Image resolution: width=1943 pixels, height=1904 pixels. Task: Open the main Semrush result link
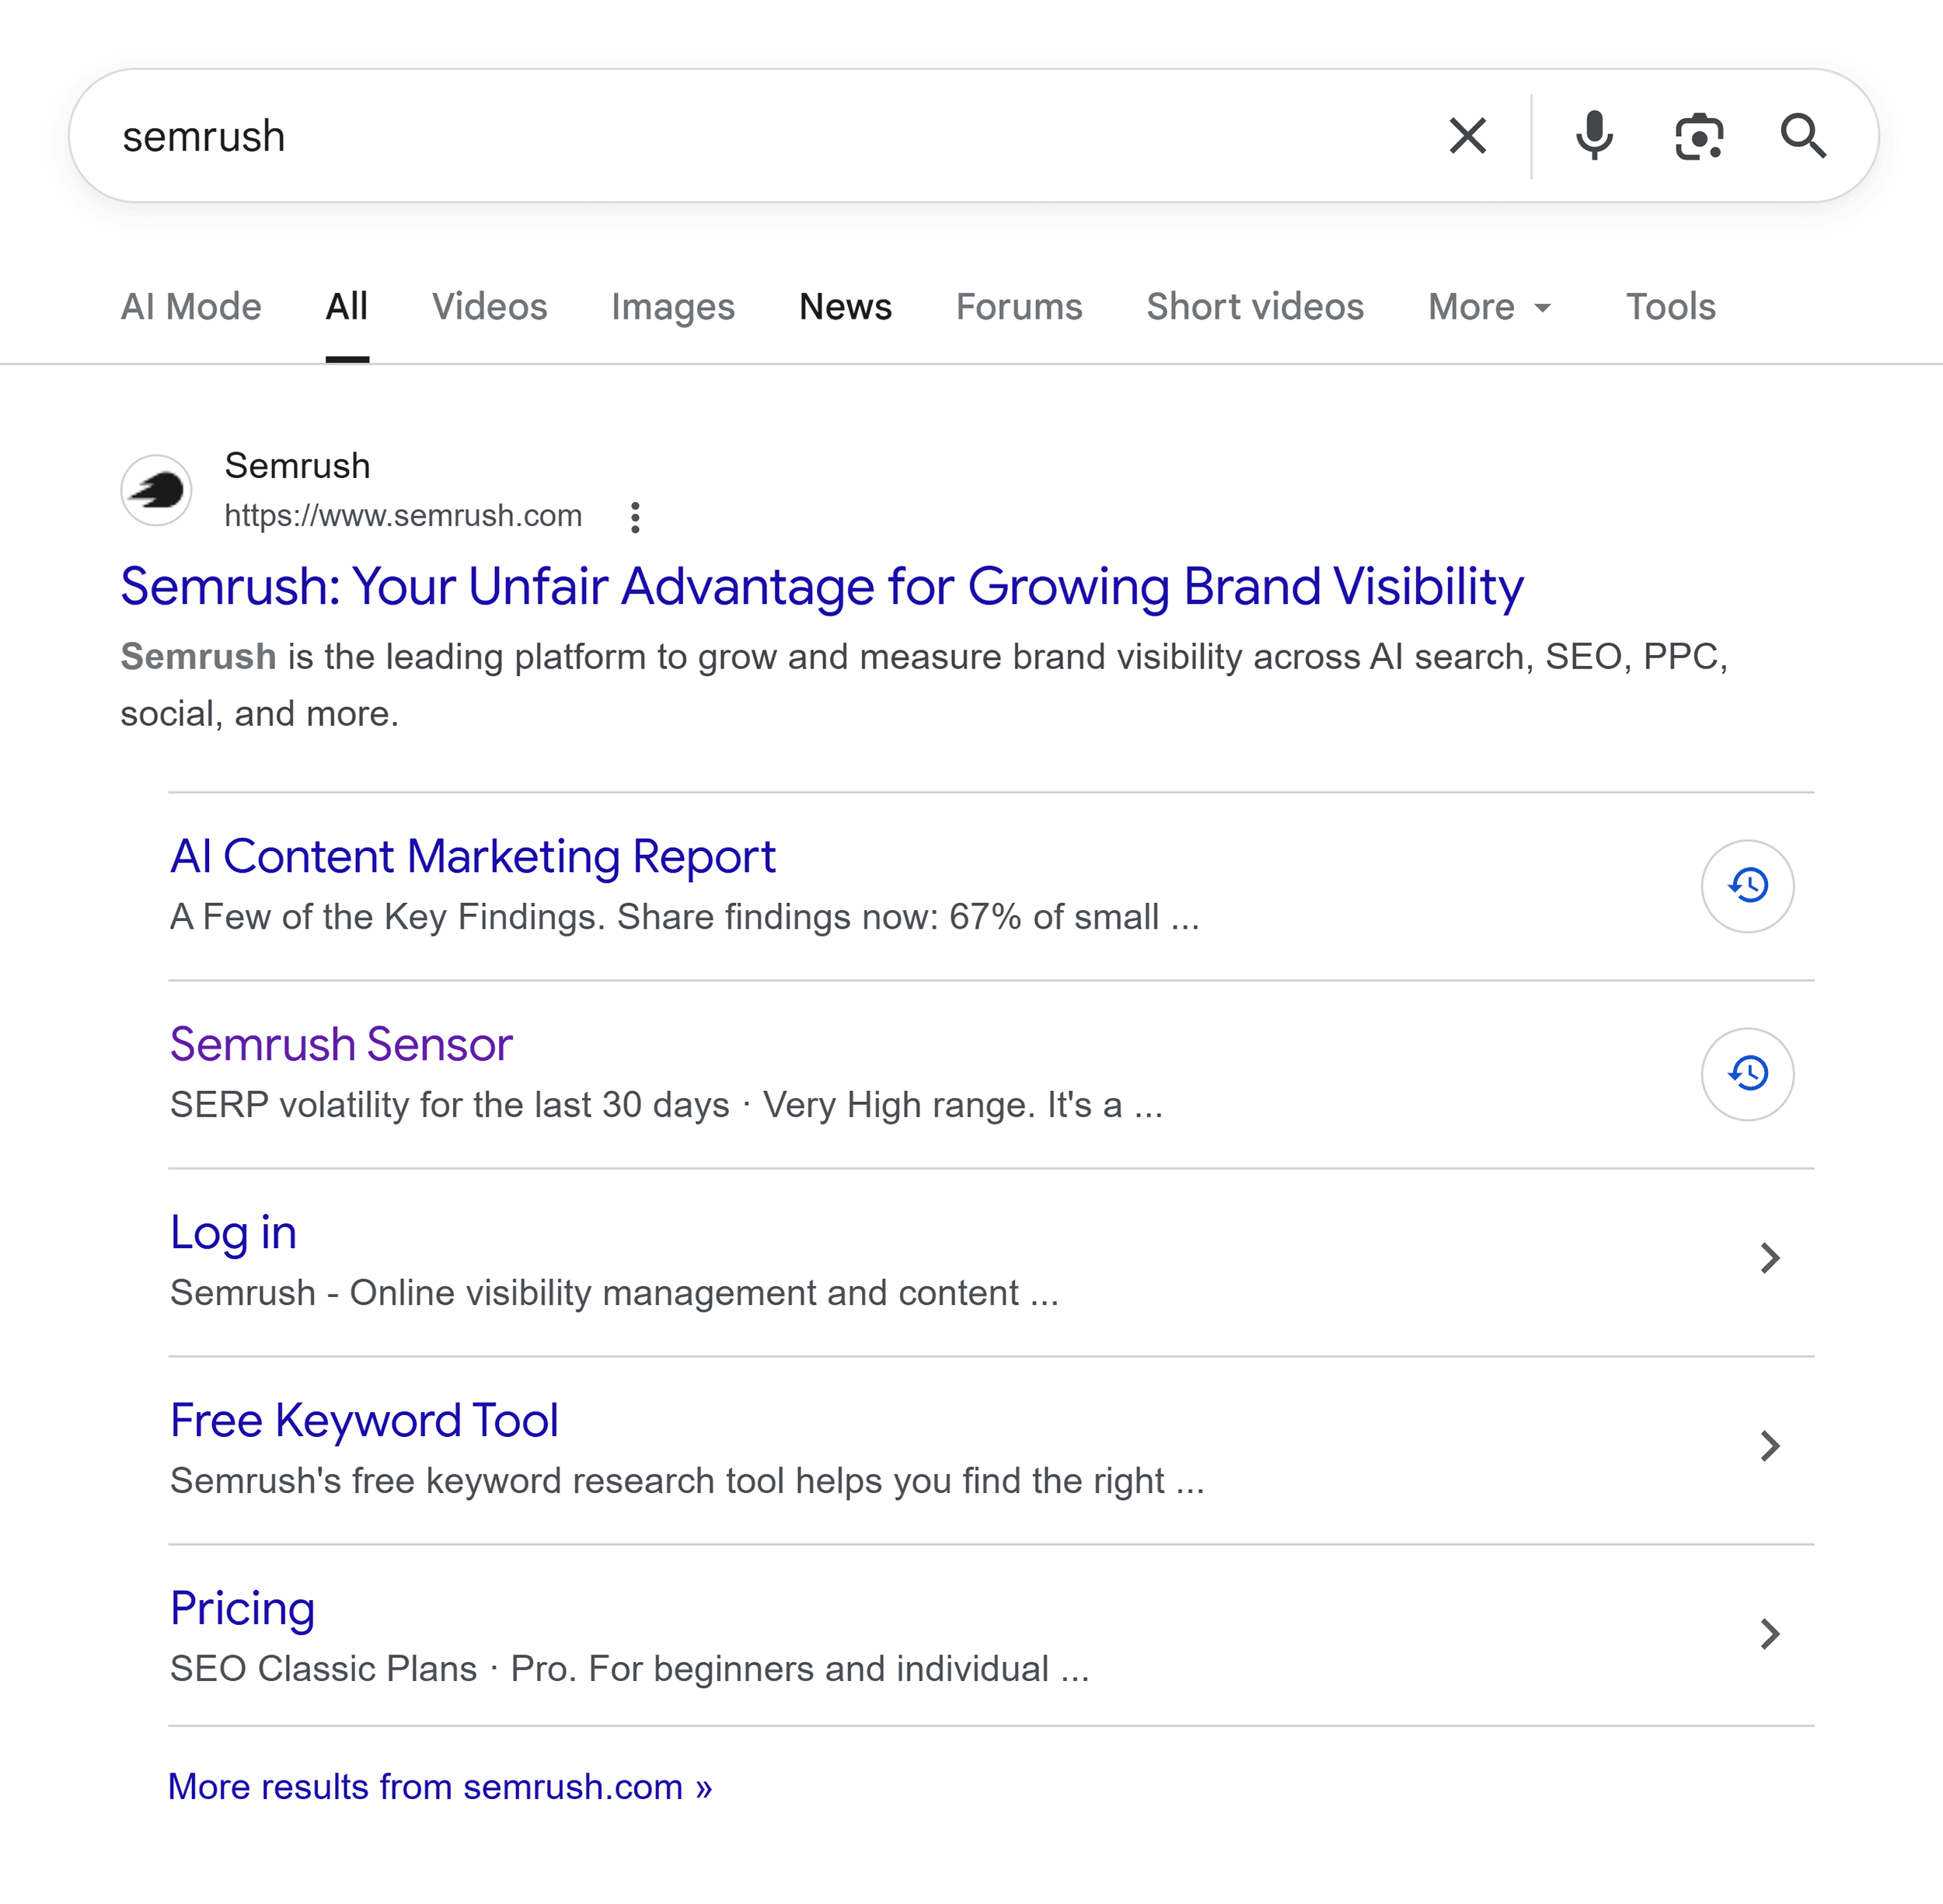820,587
